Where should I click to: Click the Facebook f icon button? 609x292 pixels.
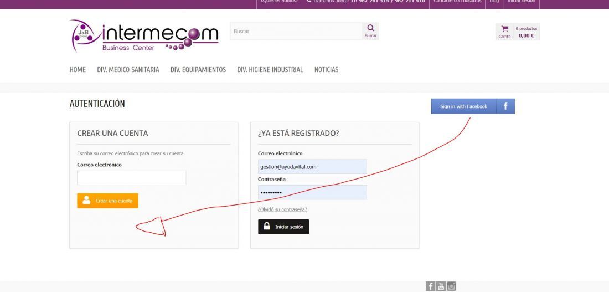coord(505,106)
